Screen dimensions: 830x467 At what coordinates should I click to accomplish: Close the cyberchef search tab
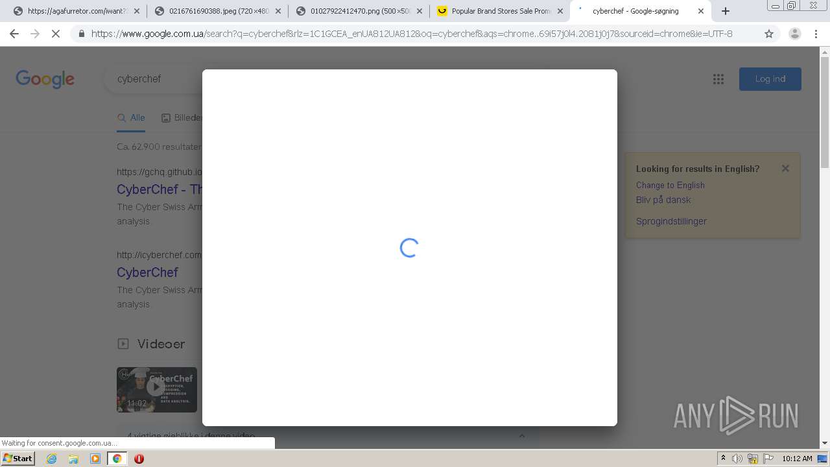coord(701,11)
